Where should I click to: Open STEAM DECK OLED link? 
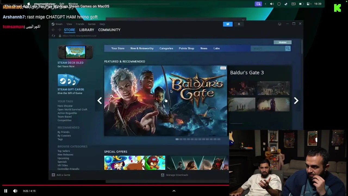coord(70,63)
